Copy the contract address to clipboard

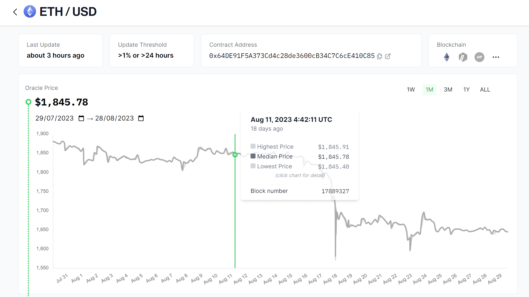[x=380, y=56]
